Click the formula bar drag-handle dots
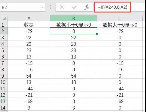Viewport: 146px width, 112px height. (x=50, y=7)
